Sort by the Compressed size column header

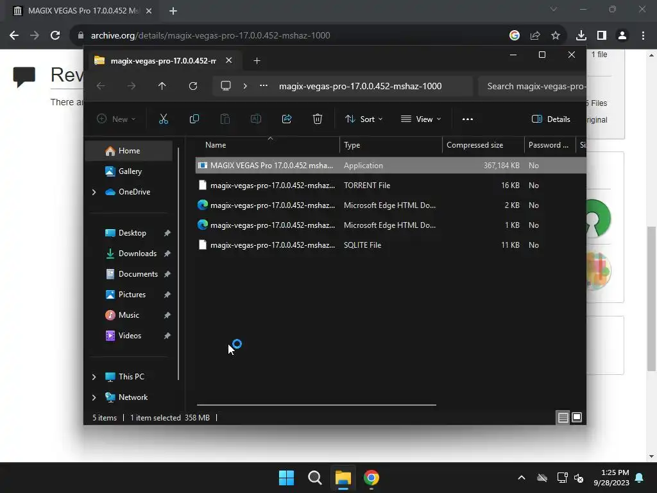(x=483, y=145)
